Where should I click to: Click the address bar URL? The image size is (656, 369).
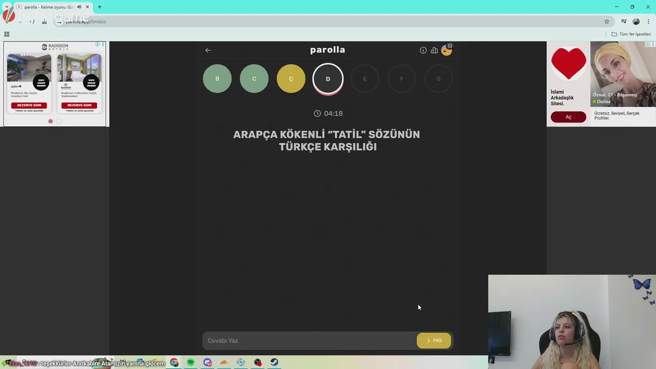click(x=86, y=22)
